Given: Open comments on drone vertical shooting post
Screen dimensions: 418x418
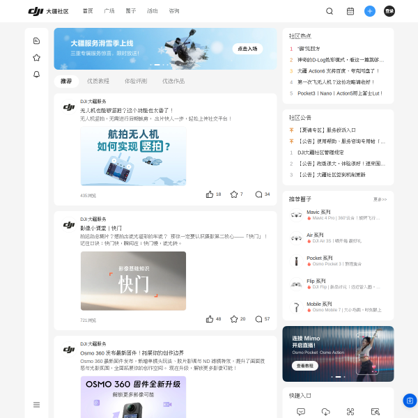Looking at the screenshot, I should click(x=258, y=194).
